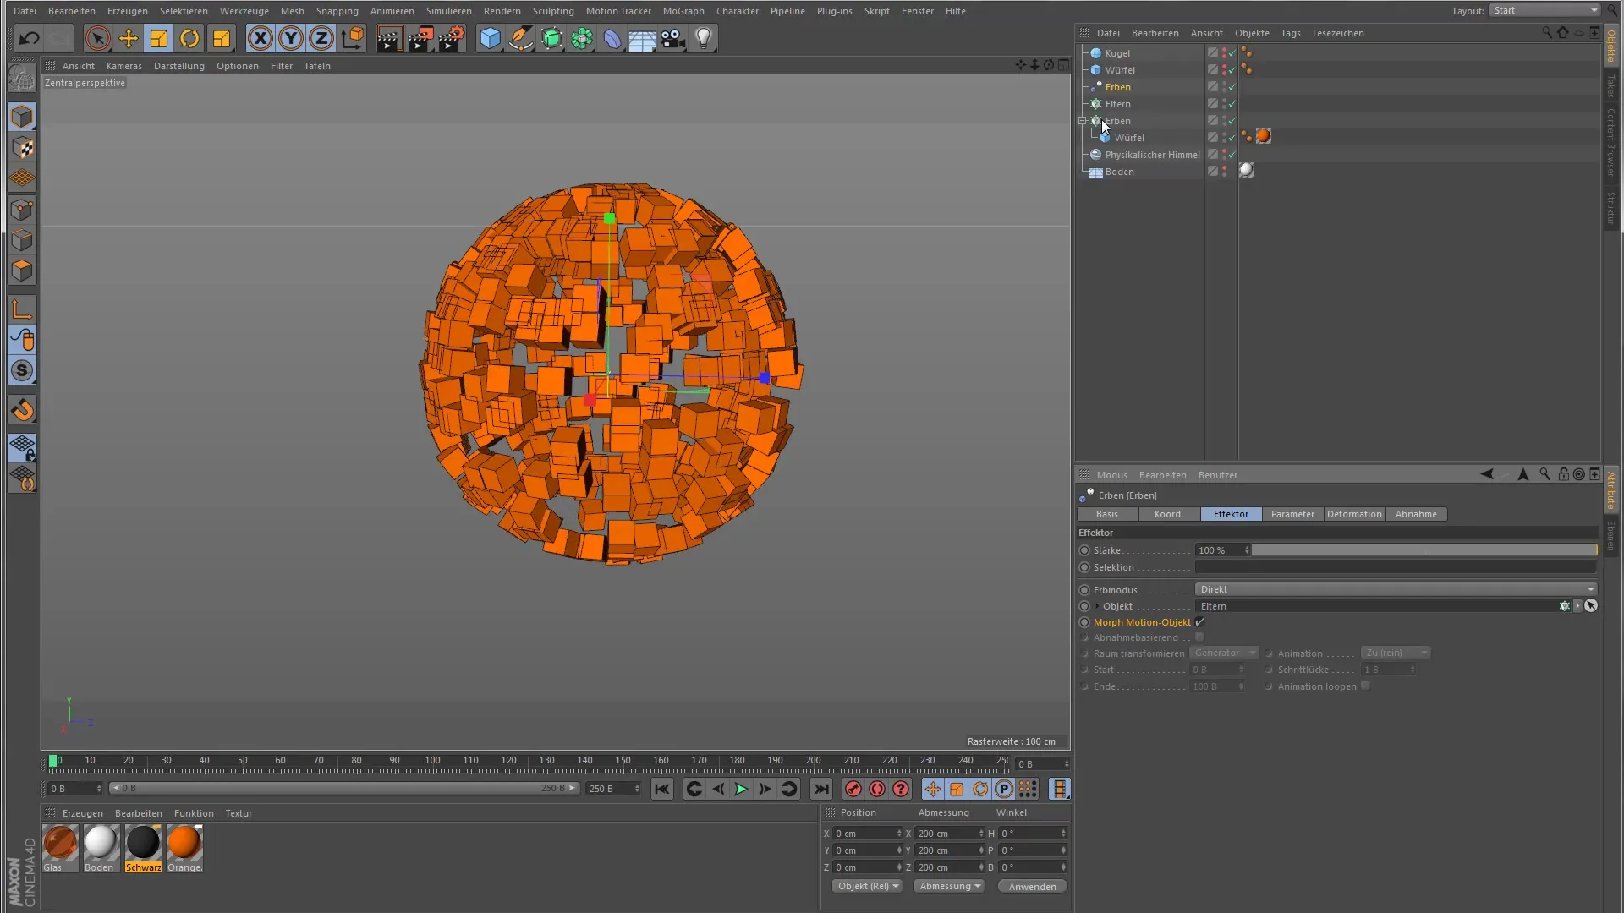Switch to the Deformation tab
Screen dimensions: 1624x913
(x=1354, y=514)
